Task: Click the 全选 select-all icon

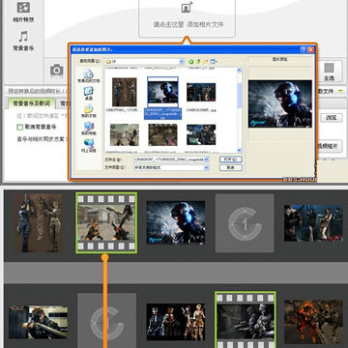Action: 329,72
